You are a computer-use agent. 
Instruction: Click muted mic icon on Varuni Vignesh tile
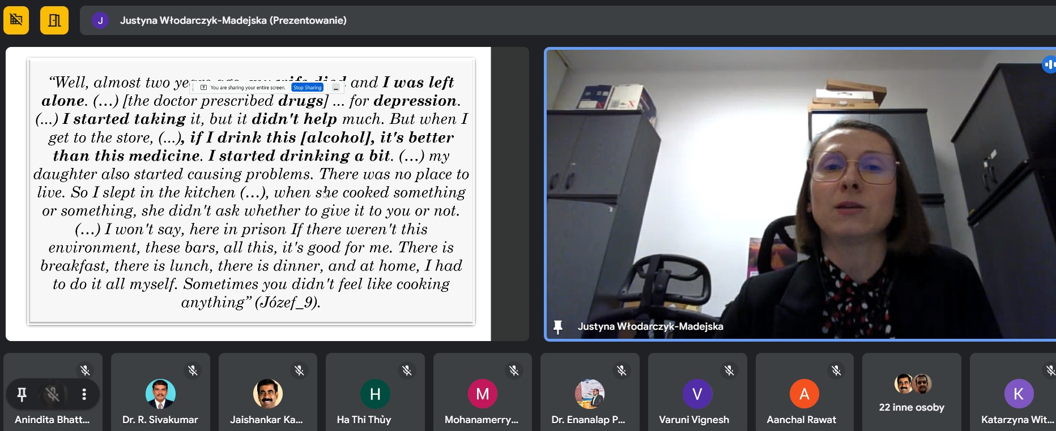729,370
